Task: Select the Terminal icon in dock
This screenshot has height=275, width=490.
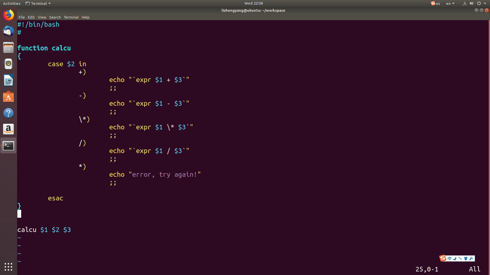Action: pos(8,146)
